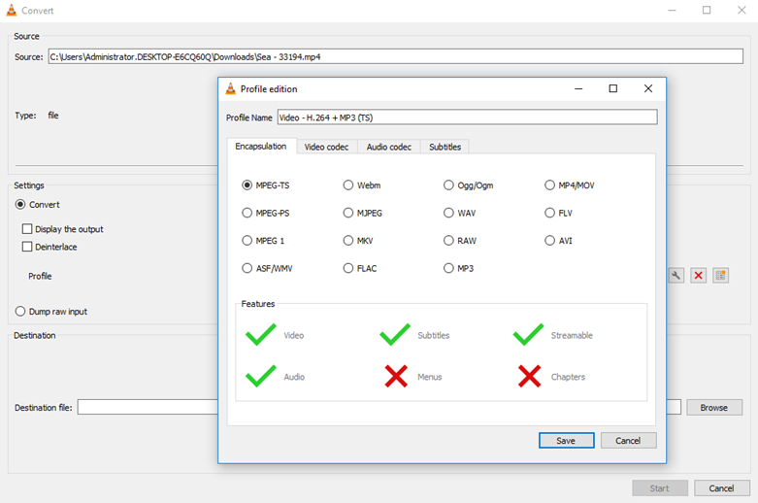Choose RAW encapsulation
758x503 pixels.
point(448,241)
